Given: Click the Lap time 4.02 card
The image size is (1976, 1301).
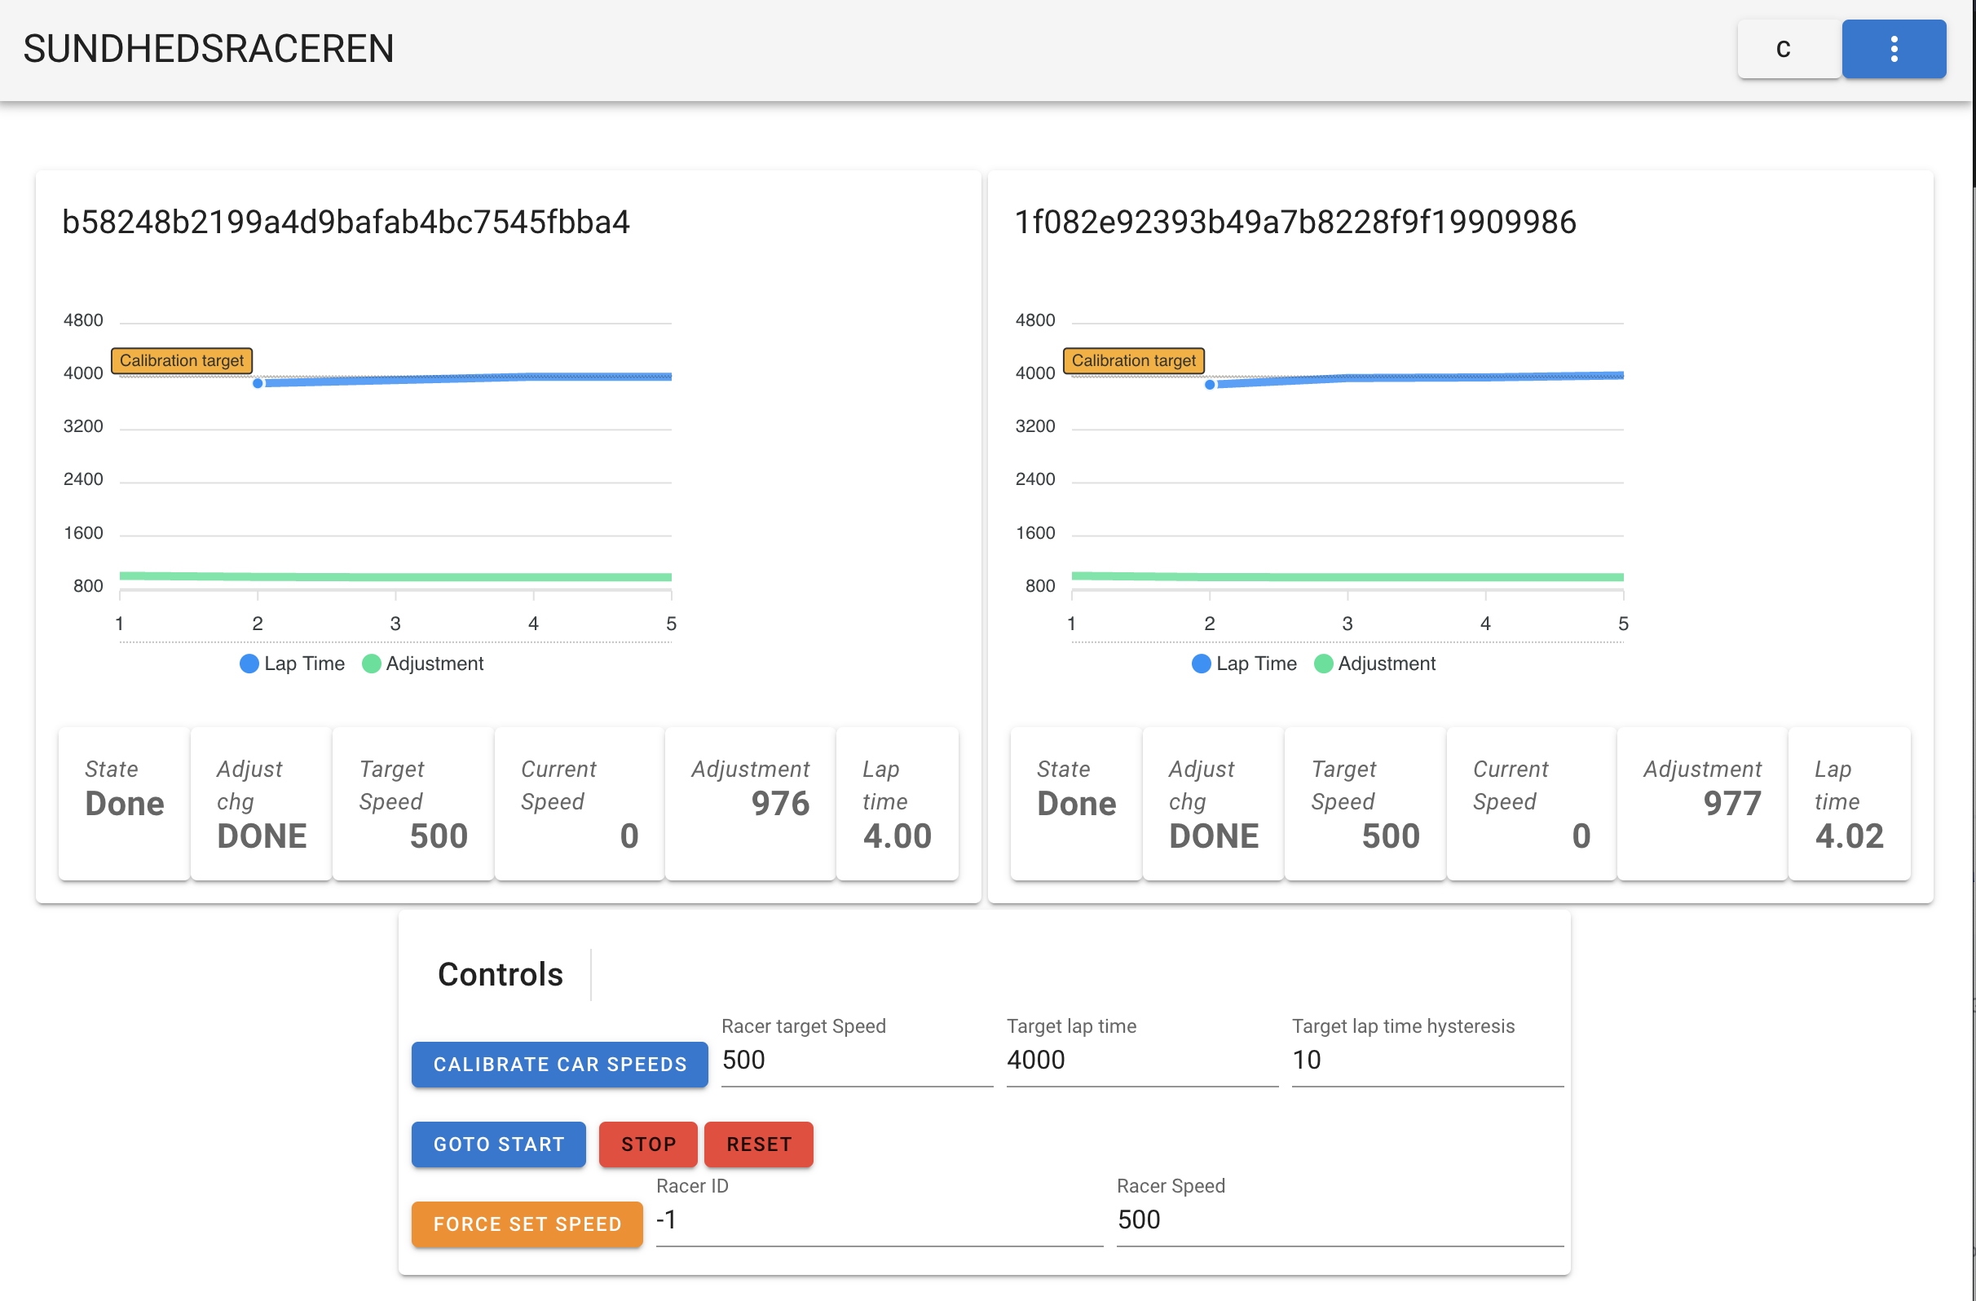Looking at the screenshot, I should (x=1848, y=803).
